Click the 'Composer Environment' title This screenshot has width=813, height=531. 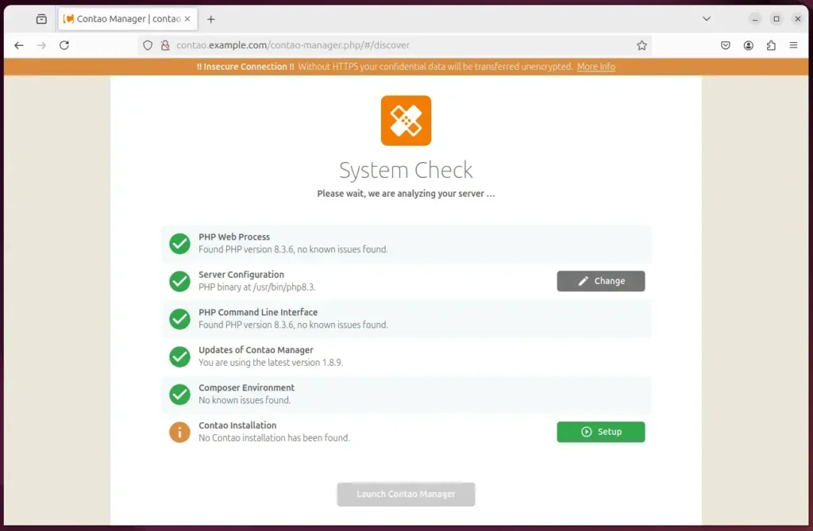click(x=246, y=388)
